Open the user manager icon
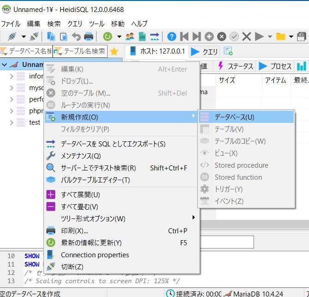Screen dimensions: 309x297 [x=130, y=36]
